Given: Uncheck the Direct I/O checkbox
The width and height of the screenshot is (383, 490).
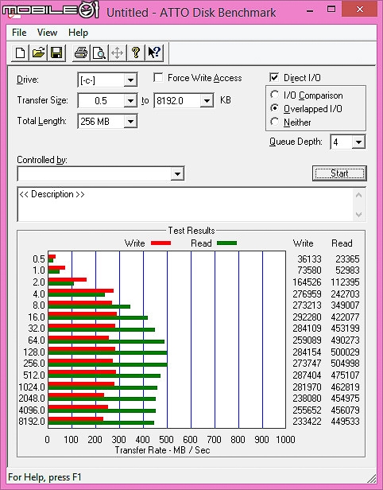Looking at the screenshot, I should [x=274, y=77].
